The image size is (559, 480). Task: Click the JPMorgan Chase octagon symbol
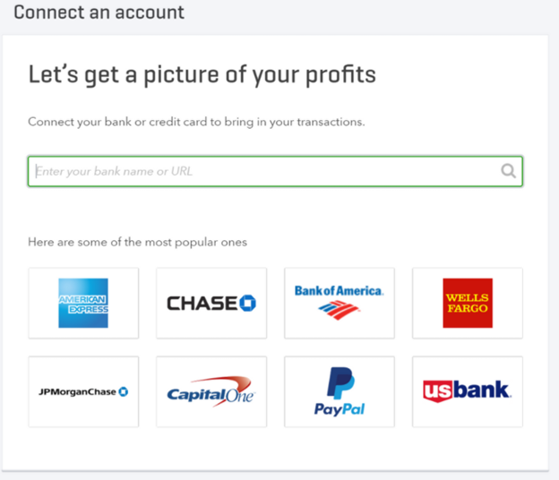tap(124, 391)
